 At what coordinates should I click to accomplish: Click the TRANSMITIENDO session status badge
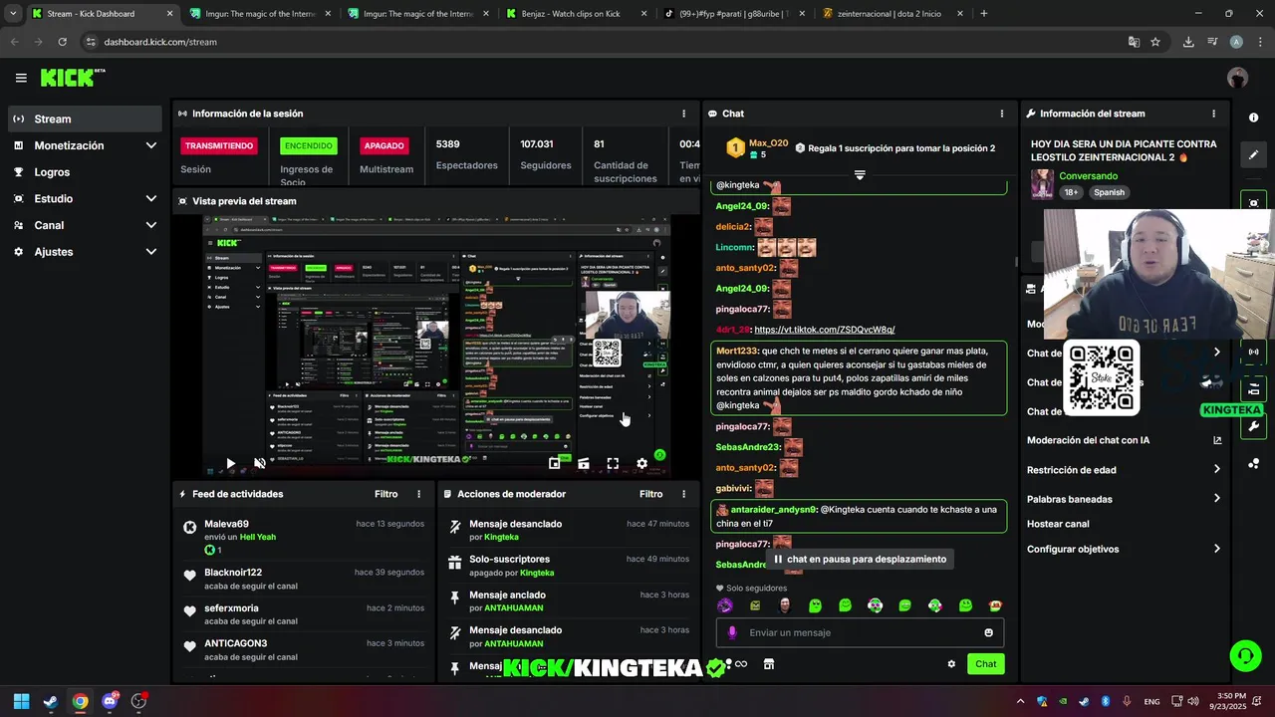click(219, 145)
